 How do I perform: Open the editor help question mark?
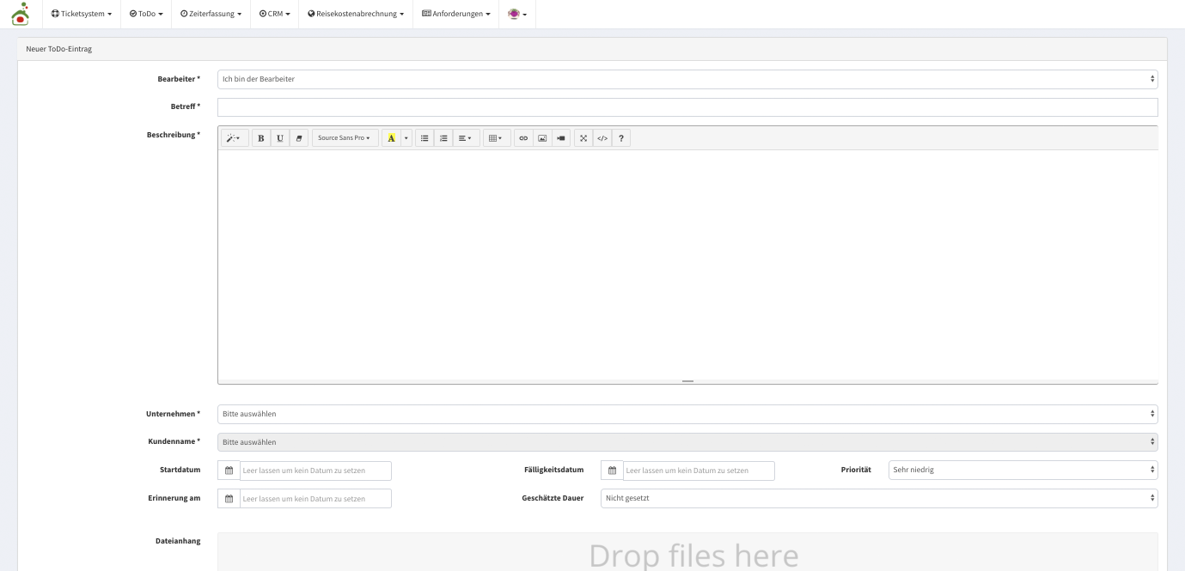(621, 137)
